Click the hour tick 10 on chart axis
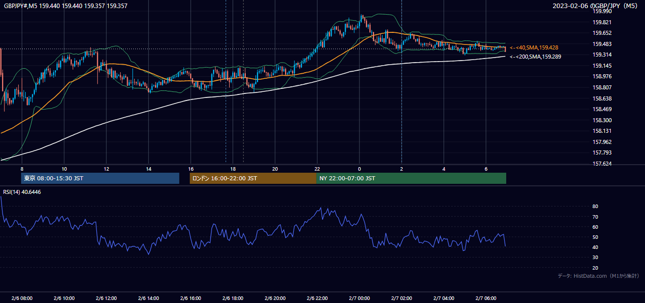The height and width of the screenshot is (303, 645). [64, 169]
